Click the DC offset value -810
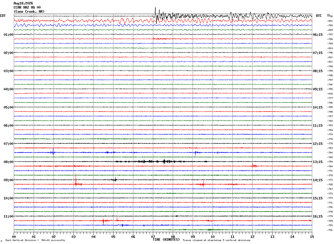 pyautogui.click(x=330, y=57)
